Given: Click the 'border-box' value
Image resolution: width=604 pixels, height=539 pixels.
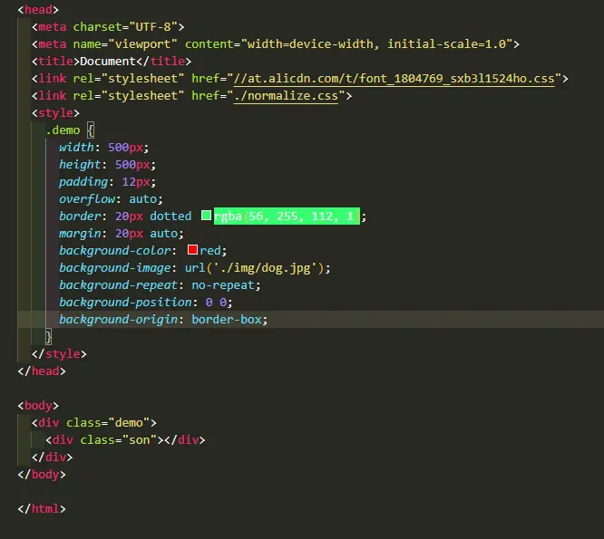Looking at the screenshot, I should (227, 319).
